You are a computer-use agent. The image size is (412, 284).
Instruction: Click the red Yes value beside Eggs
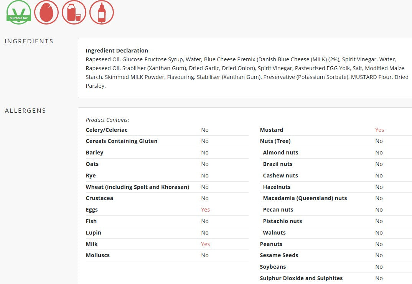[205, 210]
